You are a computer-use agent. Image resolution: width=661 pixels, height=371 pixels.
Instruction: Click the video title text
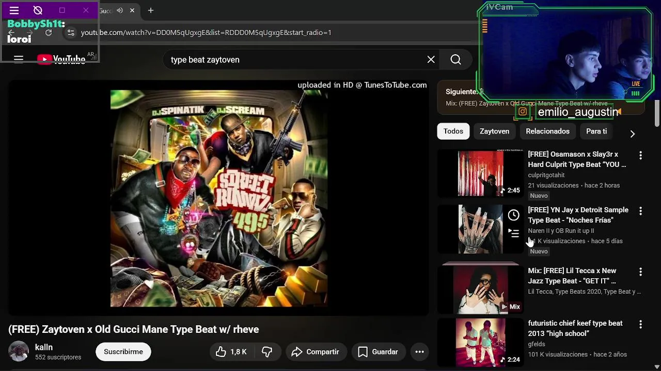[134, 329]
